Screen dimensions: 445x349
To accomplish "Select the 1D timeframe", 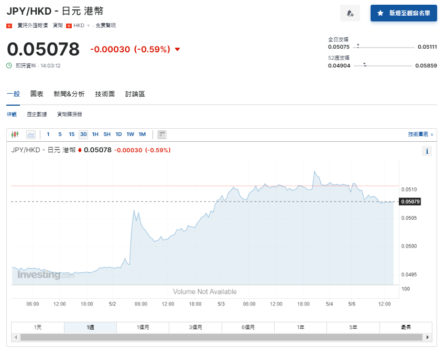I will pos(118,134).
